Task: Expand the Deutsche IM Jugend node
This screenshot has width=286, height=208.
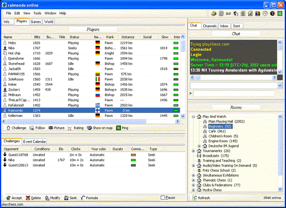Action: click(x=199, y=146)
